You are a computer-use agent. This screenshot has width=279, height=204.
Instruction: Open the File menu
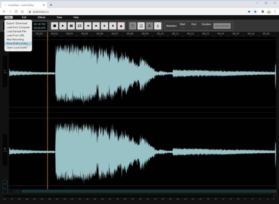pyautogui.click(x=9, y=17)
